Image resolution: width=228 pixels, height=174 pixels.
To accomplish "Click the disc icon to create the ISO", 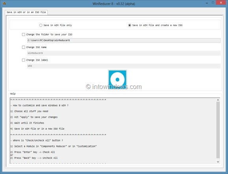I will point(118,80).
